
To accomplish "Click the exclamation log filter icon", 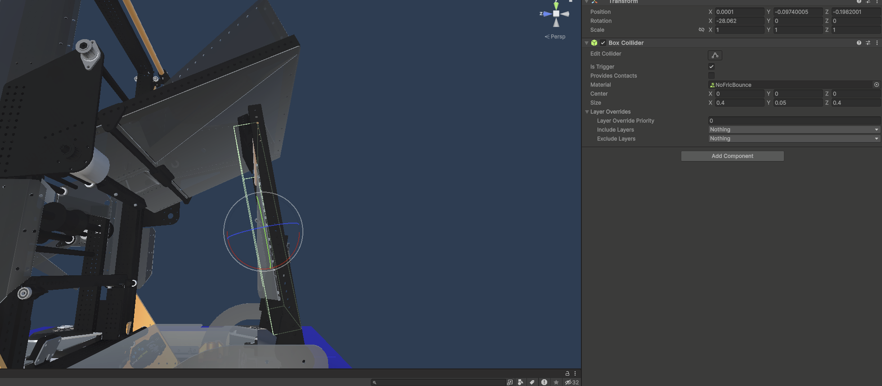I will pos(544,382).
